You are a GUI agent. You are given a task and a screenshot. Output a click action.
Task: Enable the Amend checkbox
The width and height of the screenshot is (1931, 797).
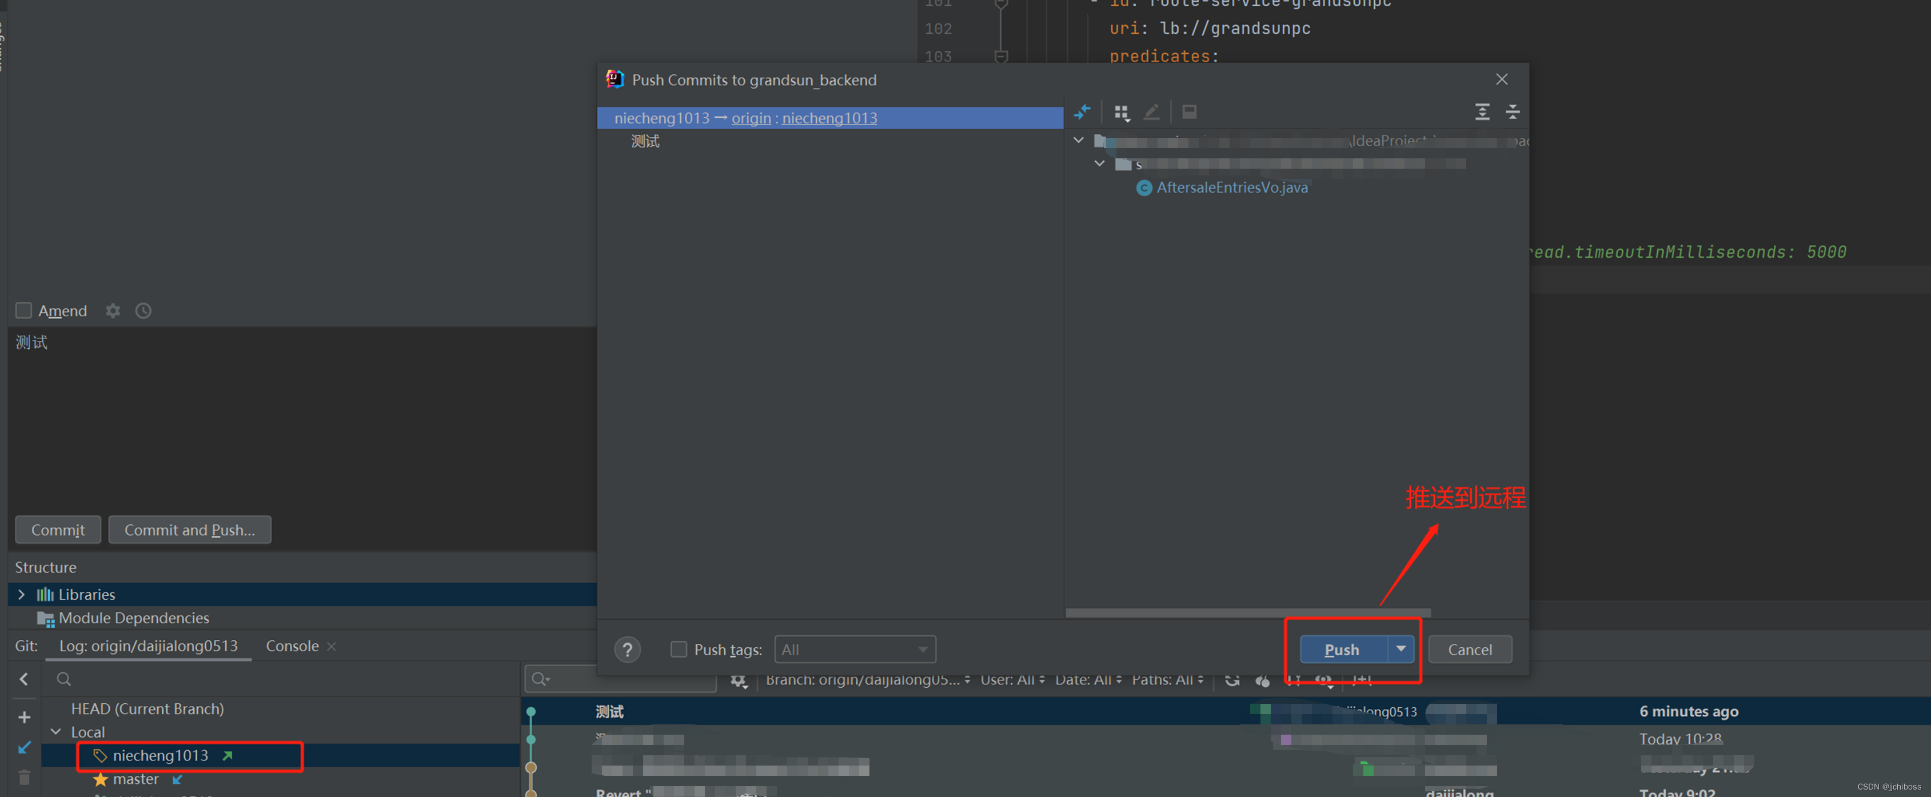click(24, 310)
